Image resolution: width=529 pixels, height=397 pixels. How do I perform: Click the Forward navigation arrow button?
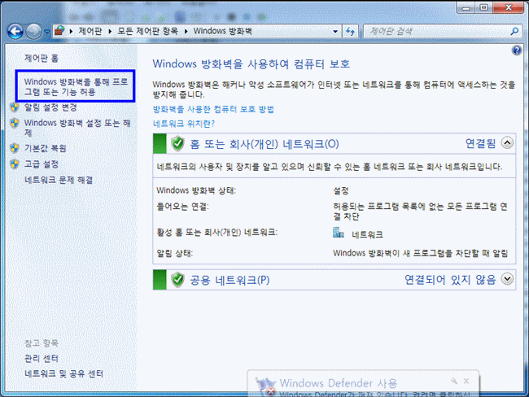tap(33, 32)
